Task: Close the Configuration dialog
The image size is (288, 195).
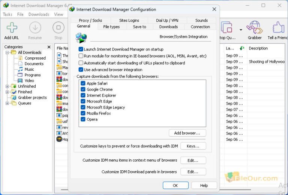Action: point(214,9)
